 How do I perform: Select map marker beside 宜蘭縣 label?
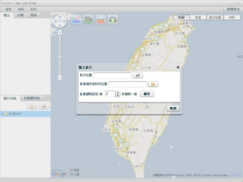tap(185, 40)
